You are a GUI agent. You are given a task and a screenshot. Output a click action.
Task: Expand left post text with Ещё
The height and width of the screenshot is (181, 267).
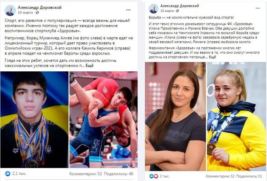coord(90,65)
